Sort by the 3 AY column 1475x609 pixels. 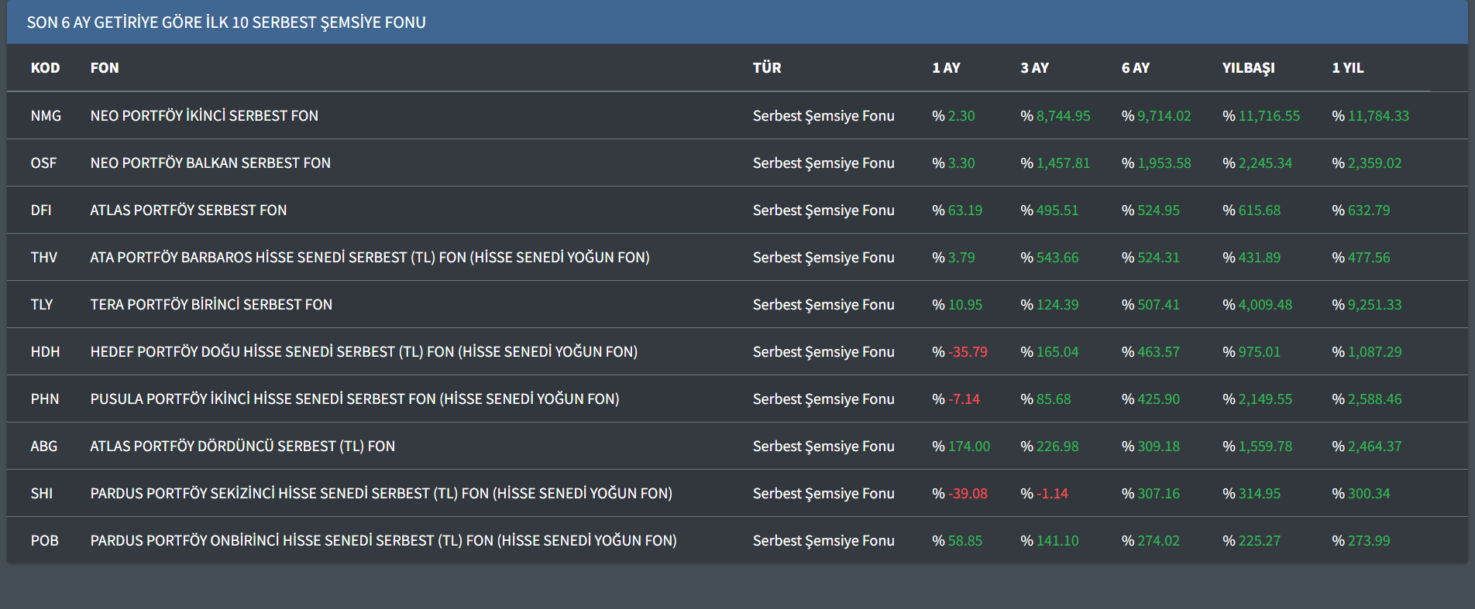coord(1034,68)
